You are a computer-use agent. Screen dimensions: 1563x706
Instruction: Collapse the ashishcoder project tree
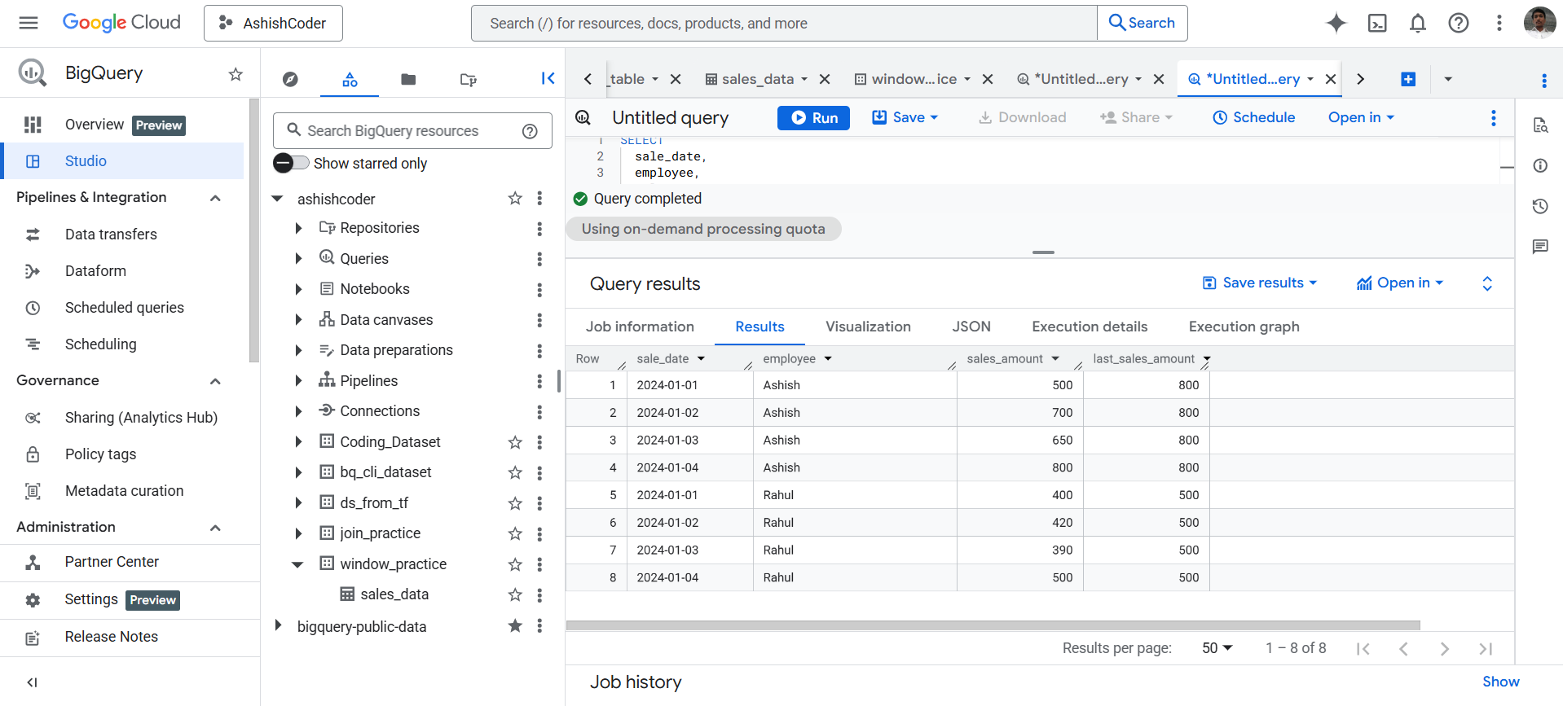[277, 199]
